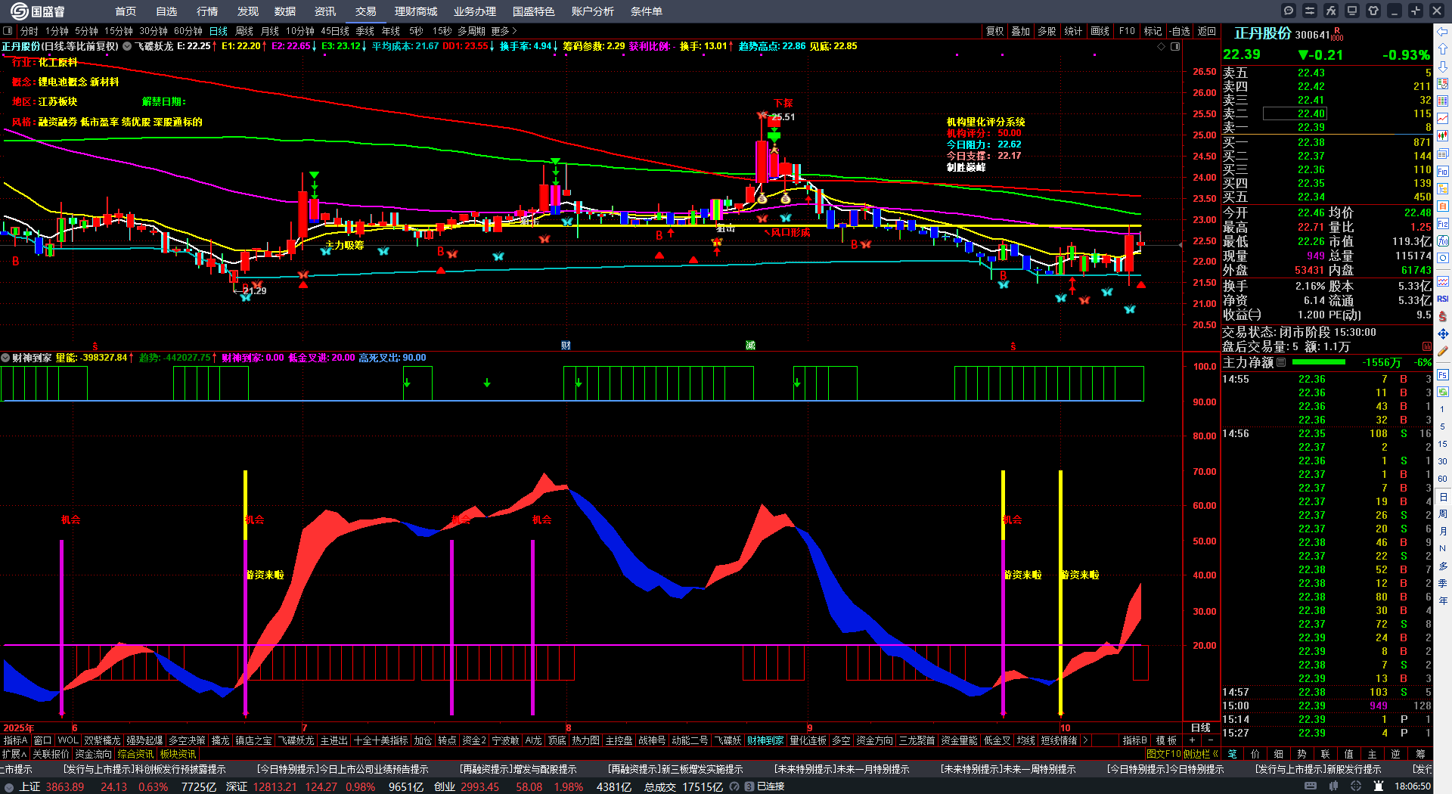Click the blue four-way move arrows icon
This screenshot has height=794, width=1452.
(1443, 333)
